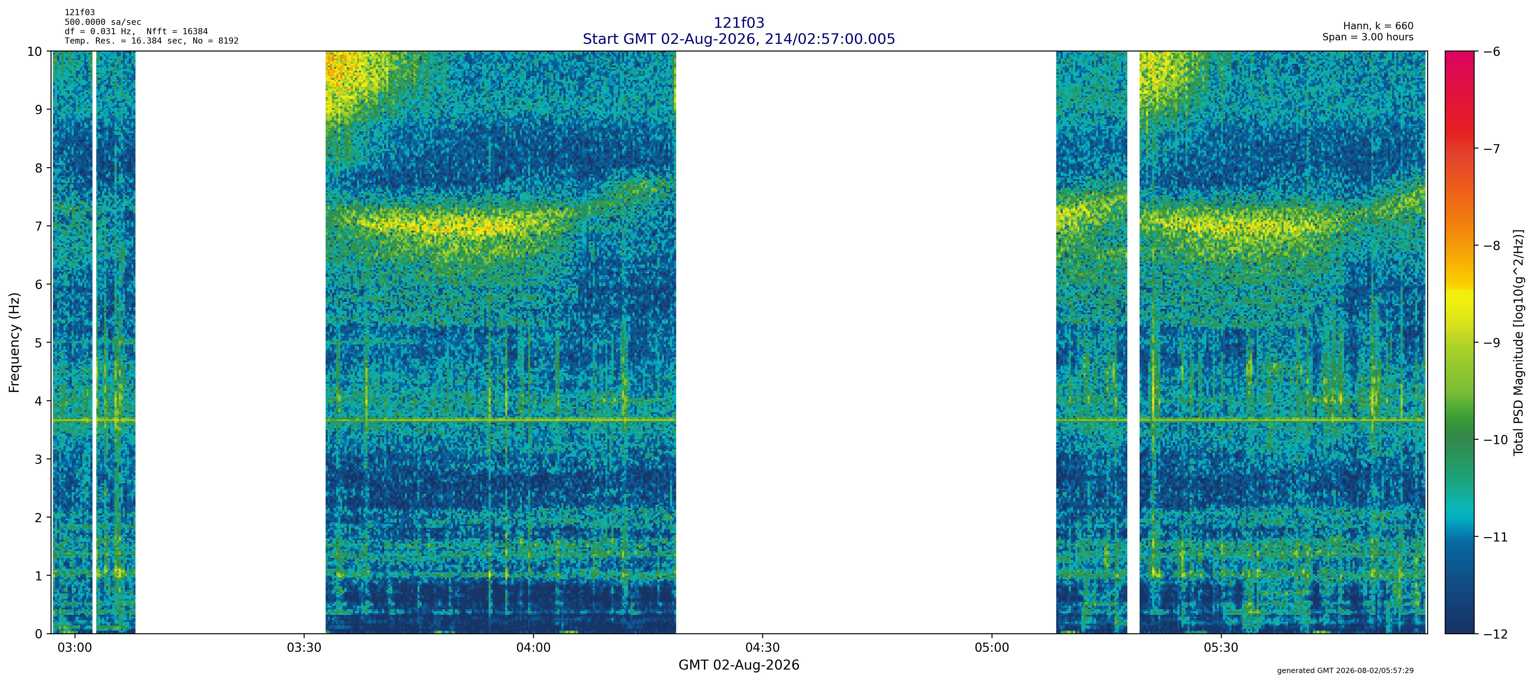Click the frequency axis tick label "6"
The height and width of the screenshot is (683, 1534).
(x=39, y=284)
